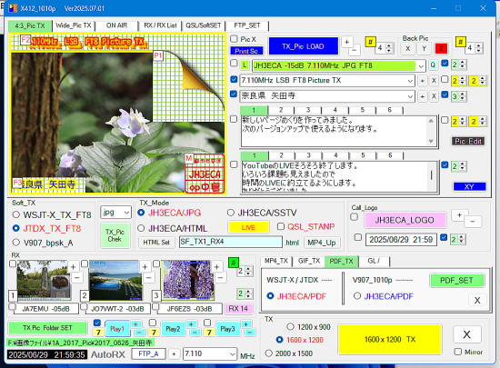The image size is (500, 368).
Task: Select WSJT-X_TX_FT8 radio option
Action: [x=16, y=214]
